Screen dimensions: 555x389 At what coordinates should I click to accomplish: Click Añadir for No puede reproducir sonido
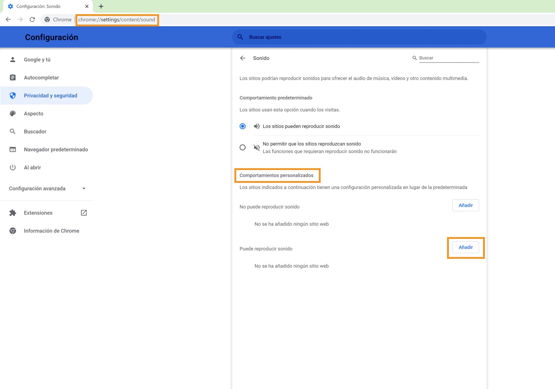pyautogui.click(x=465, y=205)
